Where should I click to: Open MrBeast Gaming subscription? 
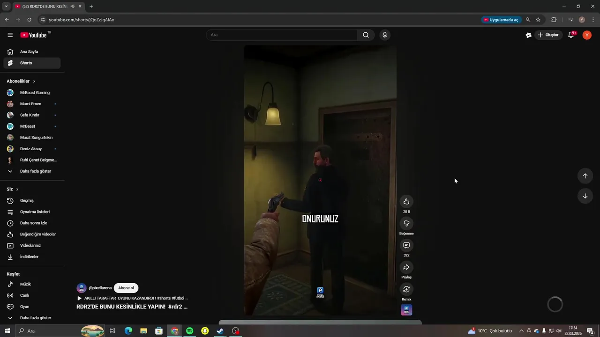tap(32, 93)
